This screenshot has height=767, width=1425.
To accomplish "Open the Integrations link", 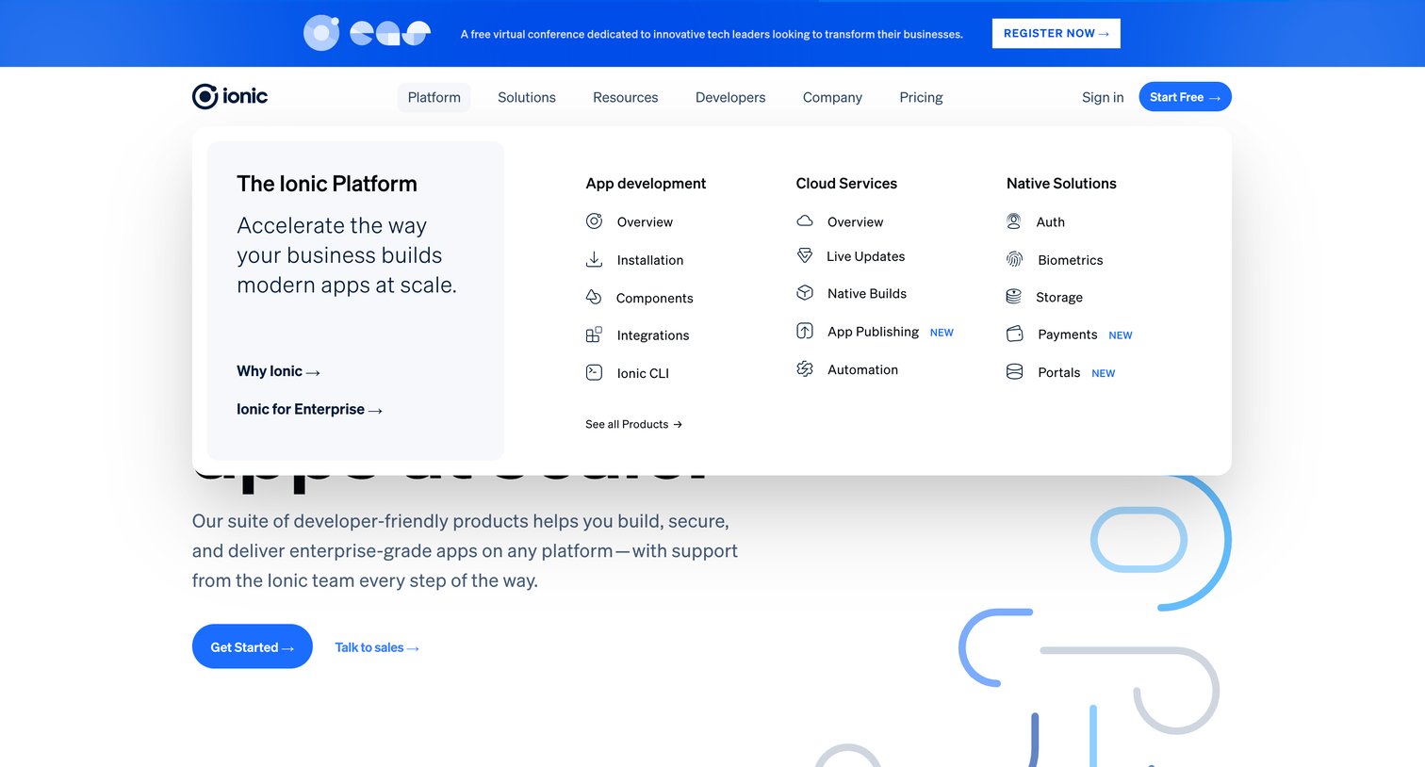I will click(653, 335).
